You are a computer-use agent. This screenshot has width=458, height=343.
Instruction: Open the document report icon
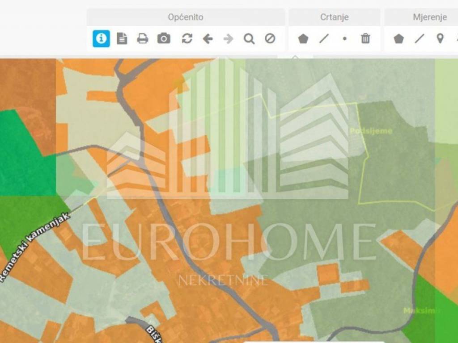pos(122,39)
